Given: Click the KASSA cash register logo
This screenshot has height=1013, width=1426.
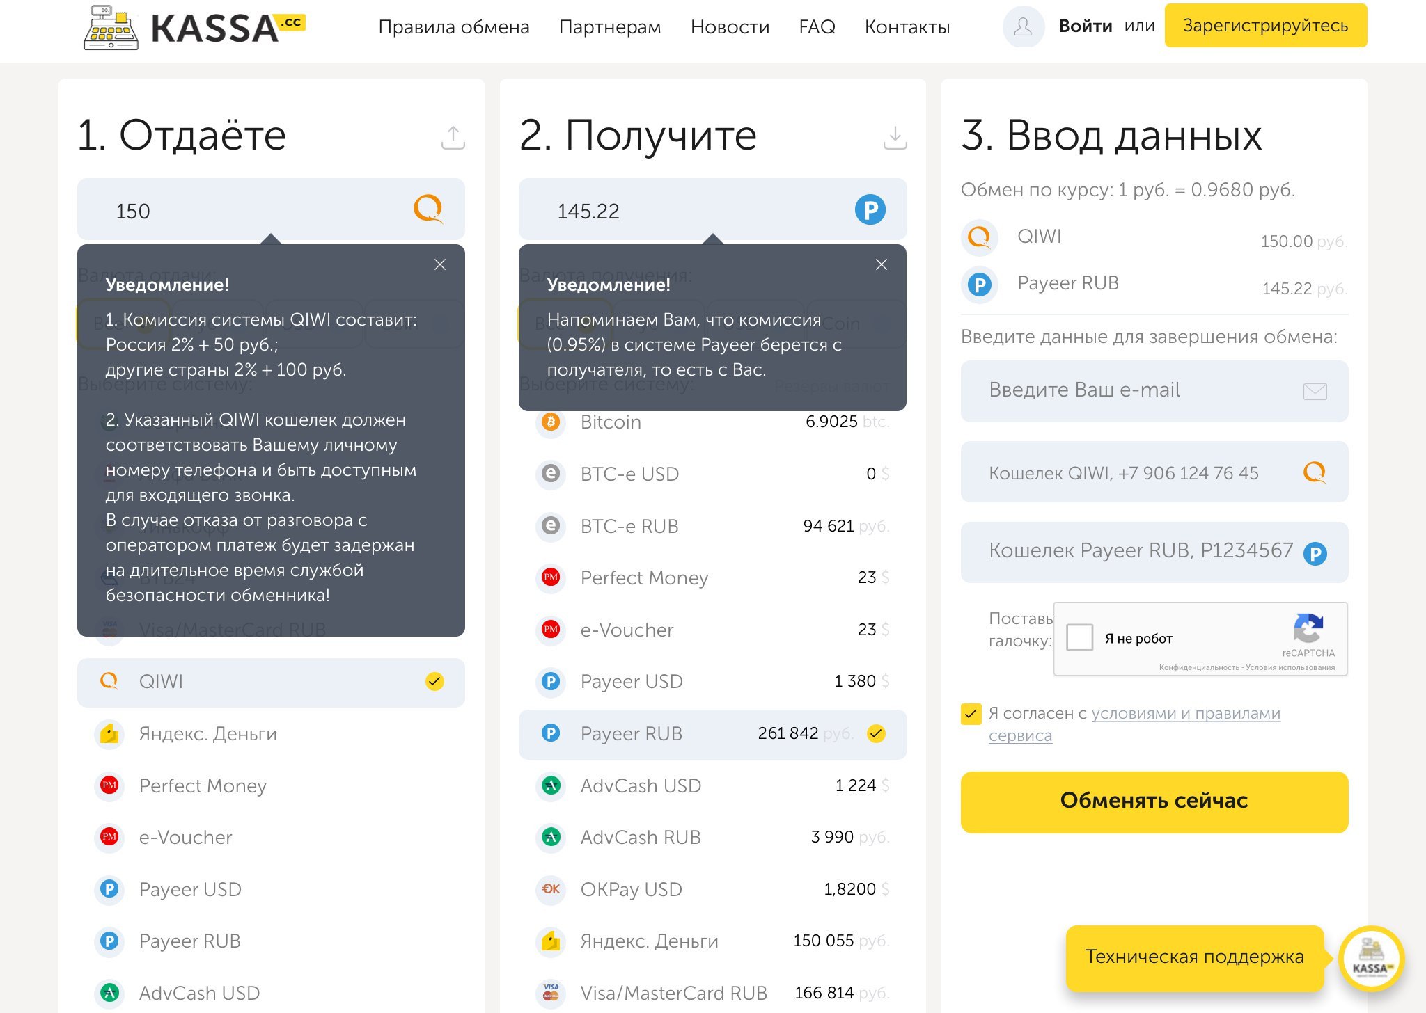Looking at the screenshot, I should 194,28.
